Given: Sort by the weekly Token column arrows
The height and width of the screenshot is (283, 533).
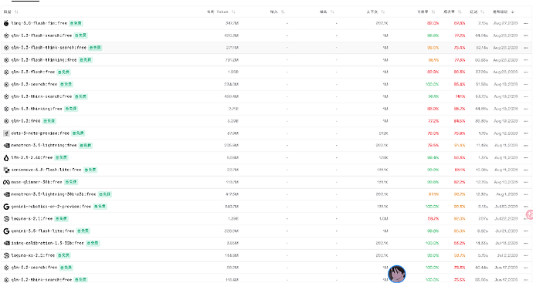Looking at the screenshot, I should 233,12.
